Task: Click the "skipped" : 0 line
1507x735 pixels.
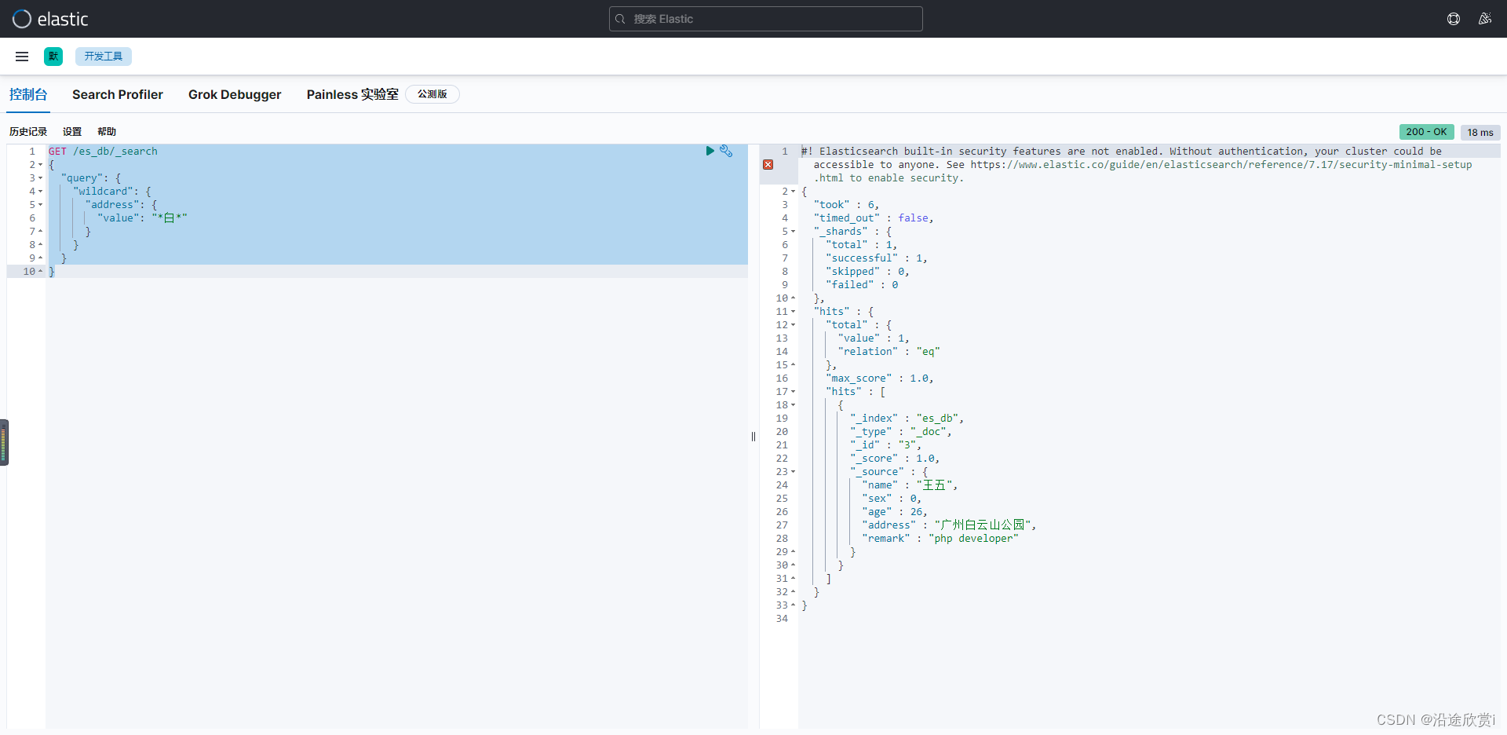Action: [x=867, y=272]
